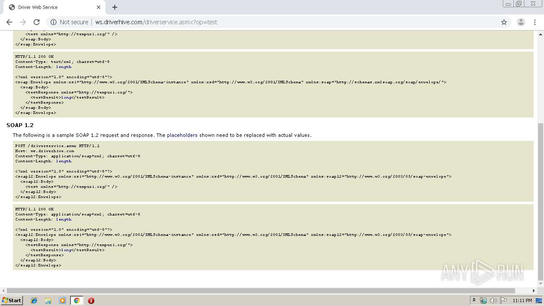This screenshot has width=544, height=306.
Task: Open network tray icon
Action: pos(483,300)
